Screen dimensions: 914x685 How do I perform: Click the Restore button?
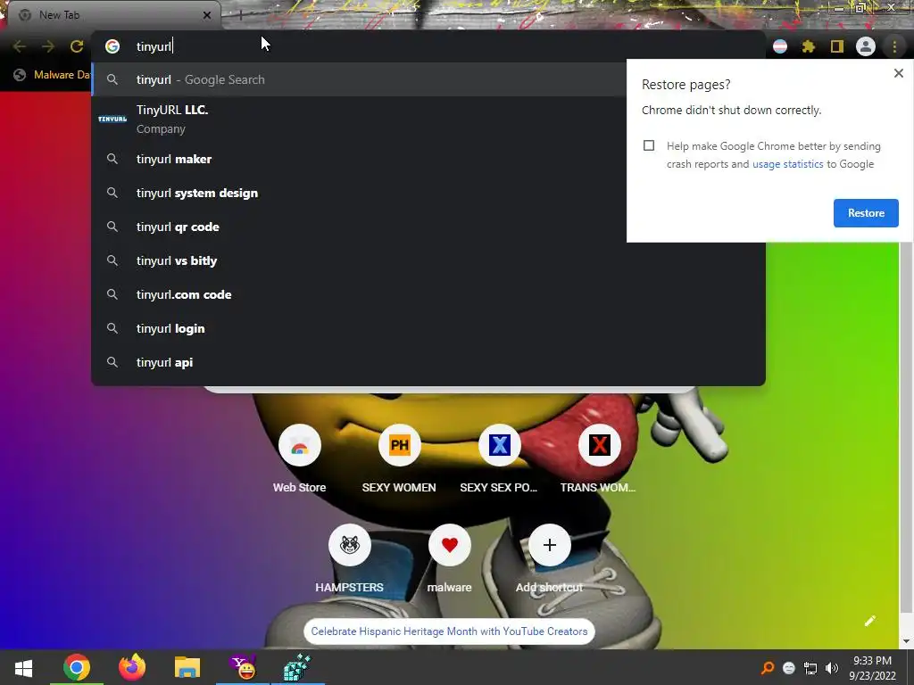(866, 213)
